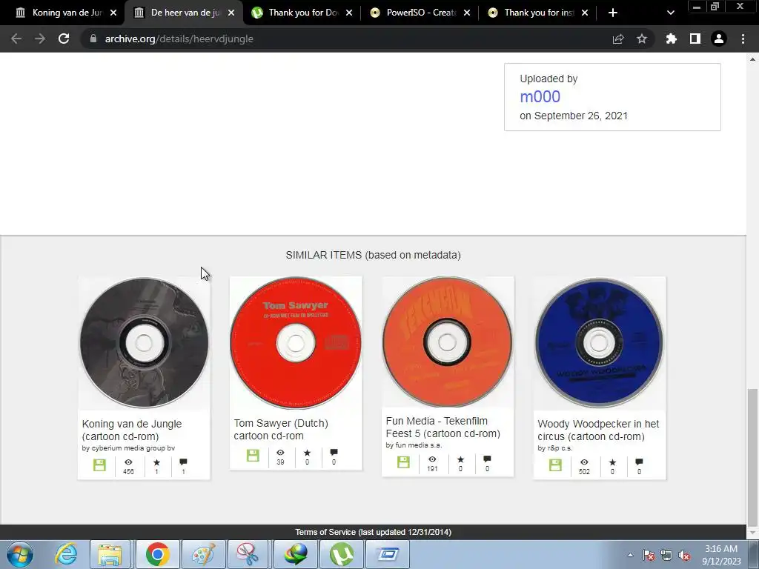Click views eye icon on Koning van de Jungle card

pos(128,462)
